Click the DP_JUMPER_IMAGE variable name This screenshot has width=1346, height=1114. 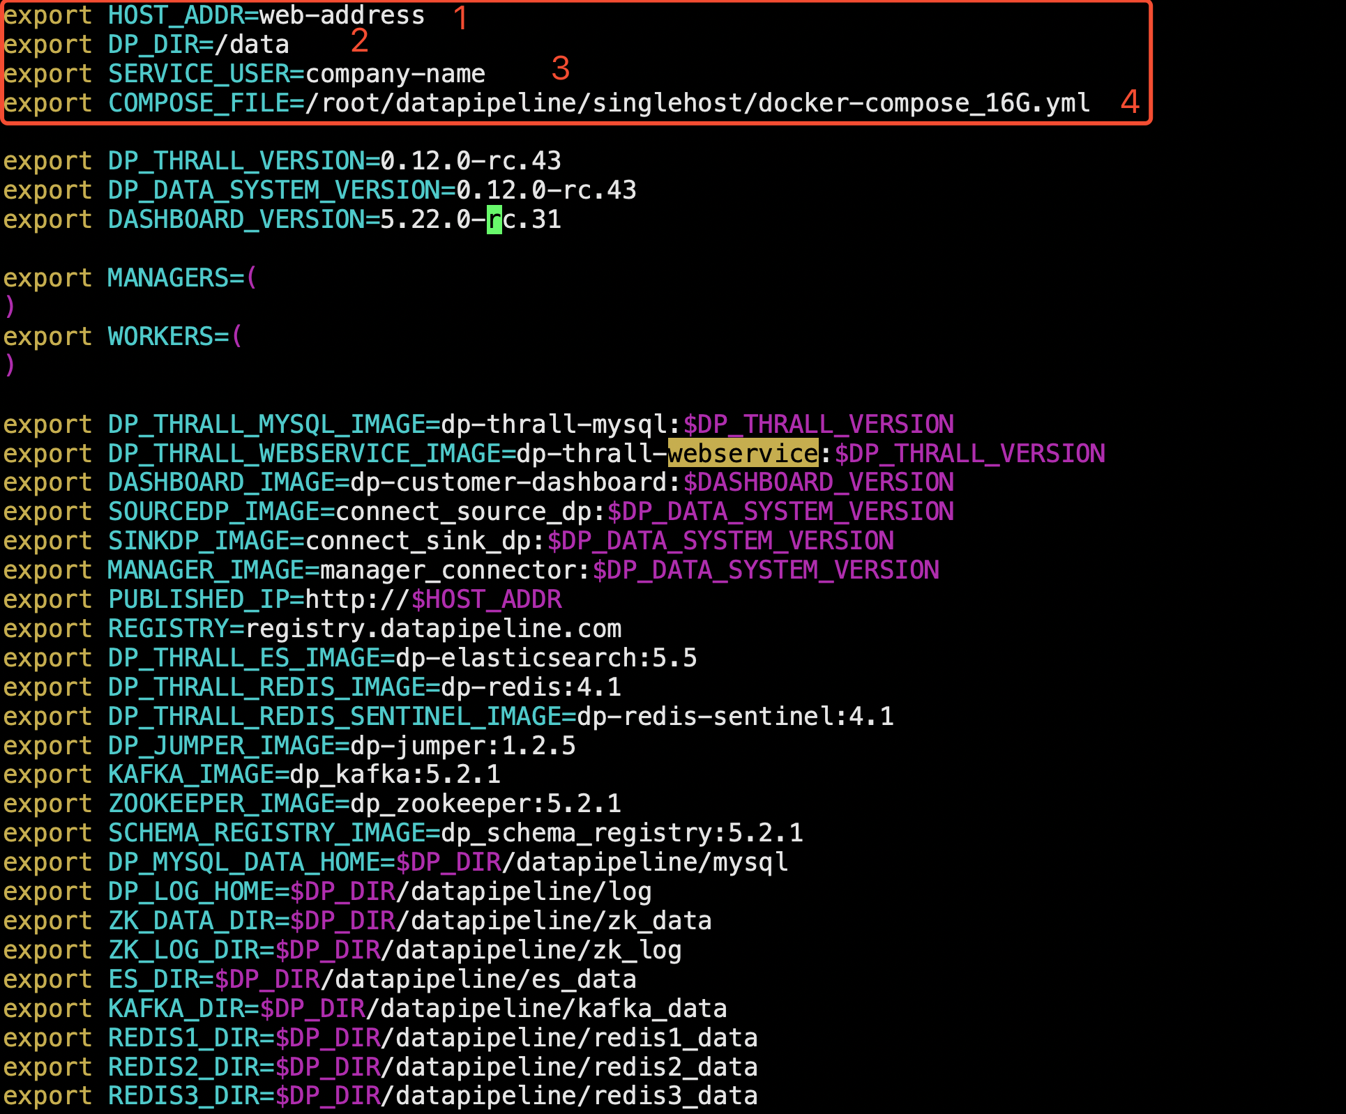220,746
